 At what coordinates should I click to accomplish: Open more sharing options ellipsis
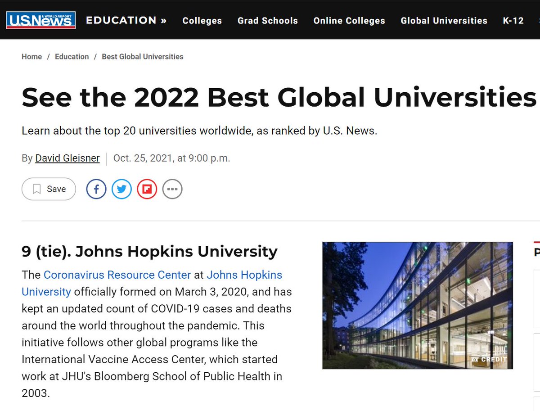(172, 189)
